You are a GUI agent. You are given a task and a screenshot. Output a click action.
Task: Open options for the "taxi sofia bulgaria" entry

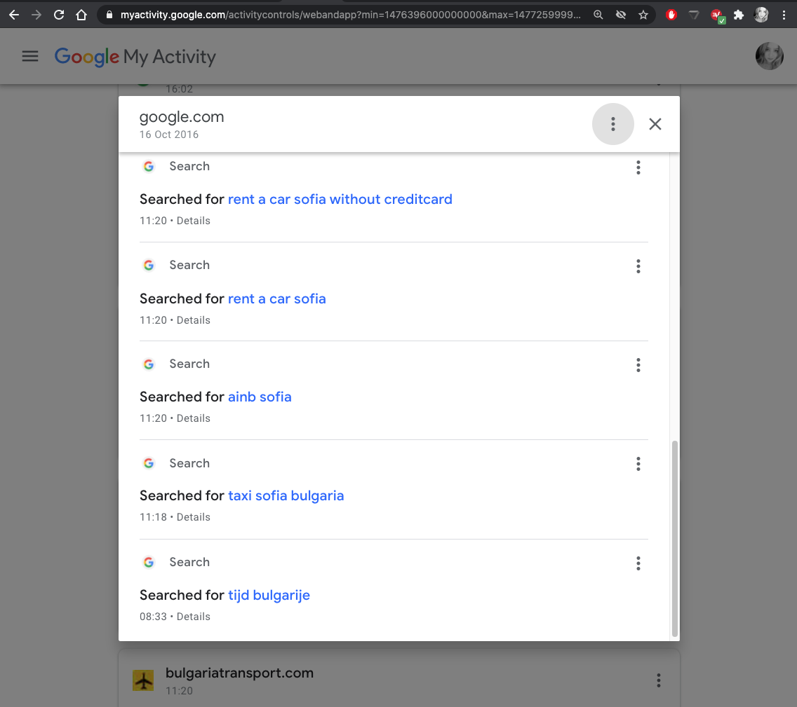[x=638, y=464]
